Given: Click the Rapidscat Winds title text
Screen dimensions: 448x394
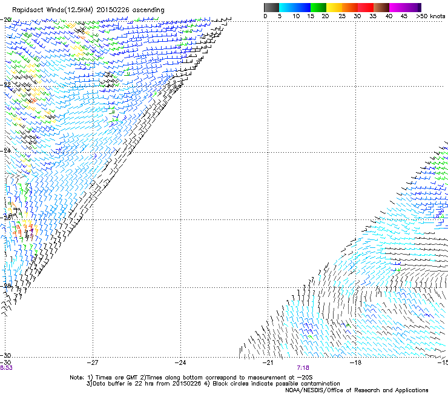Looking at the screenshot, I should click(88, 10).
